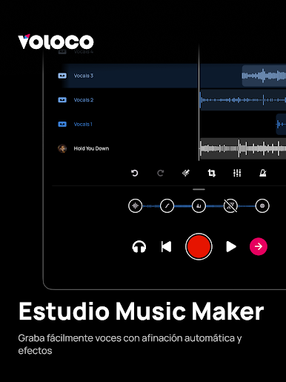Open the waveform effect chain node

tap(136, 205)
